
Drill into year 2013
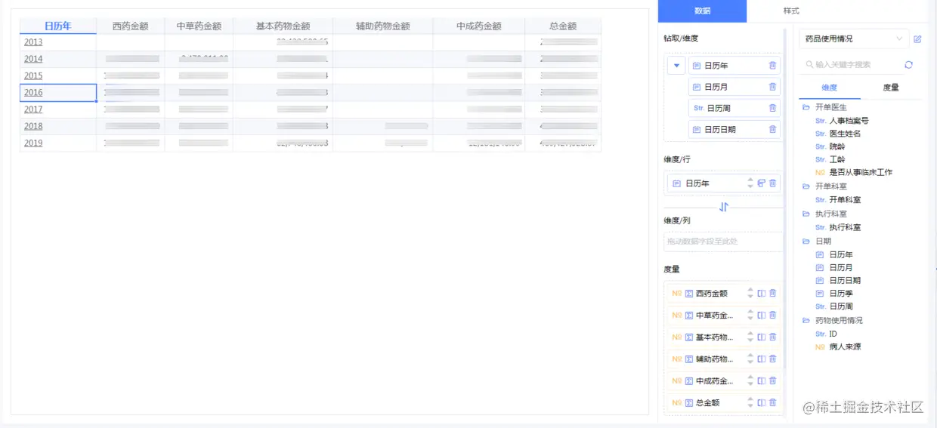point(33,42)
